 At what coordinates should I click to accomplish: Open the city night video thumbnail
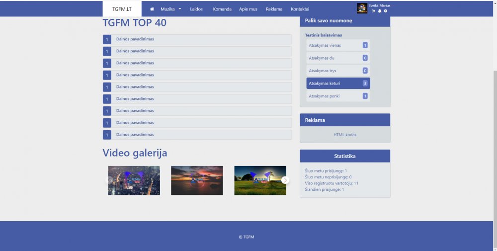pos(134,180)
